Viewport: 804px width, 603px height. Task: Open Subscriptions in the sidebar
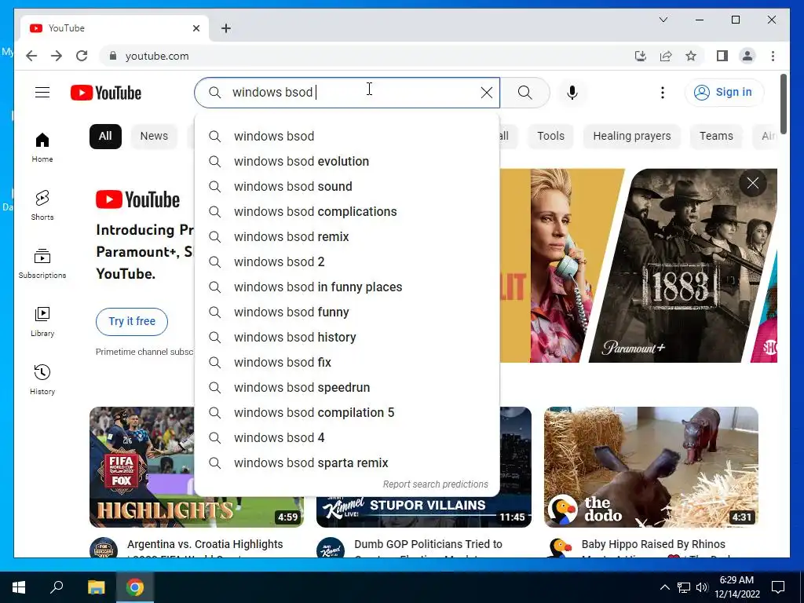42,264
